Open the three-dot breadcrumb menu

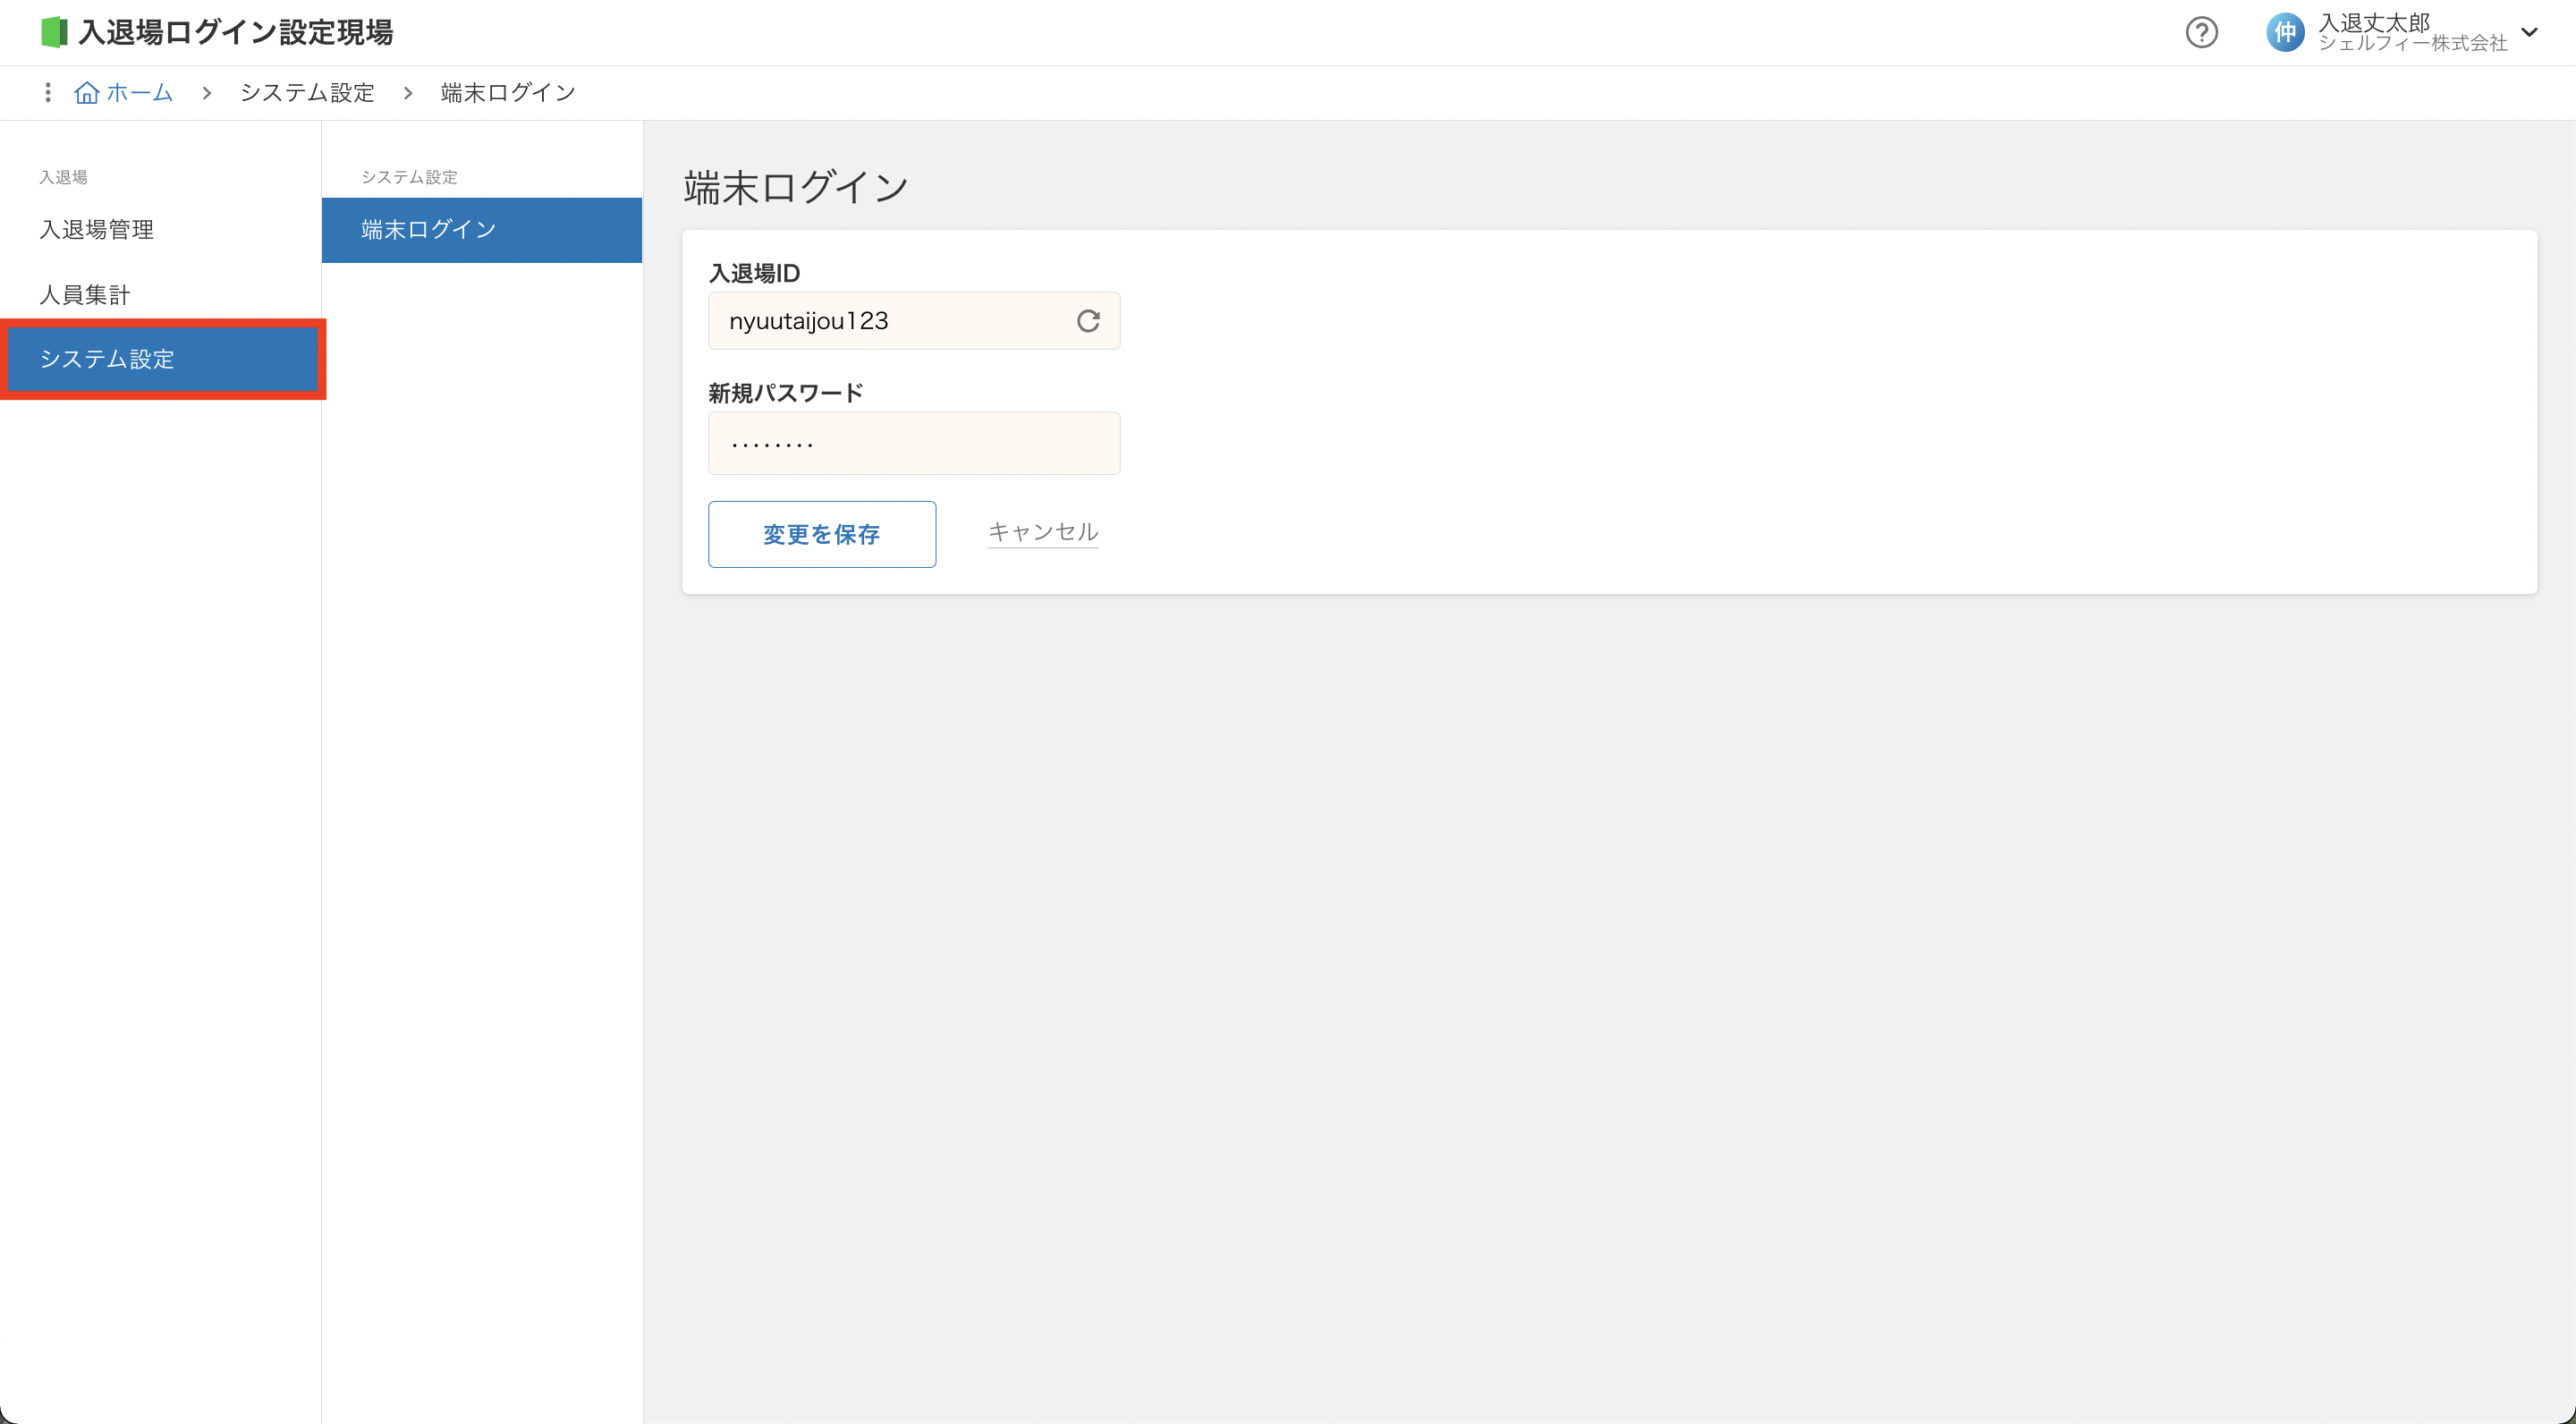tap(47, 92)
